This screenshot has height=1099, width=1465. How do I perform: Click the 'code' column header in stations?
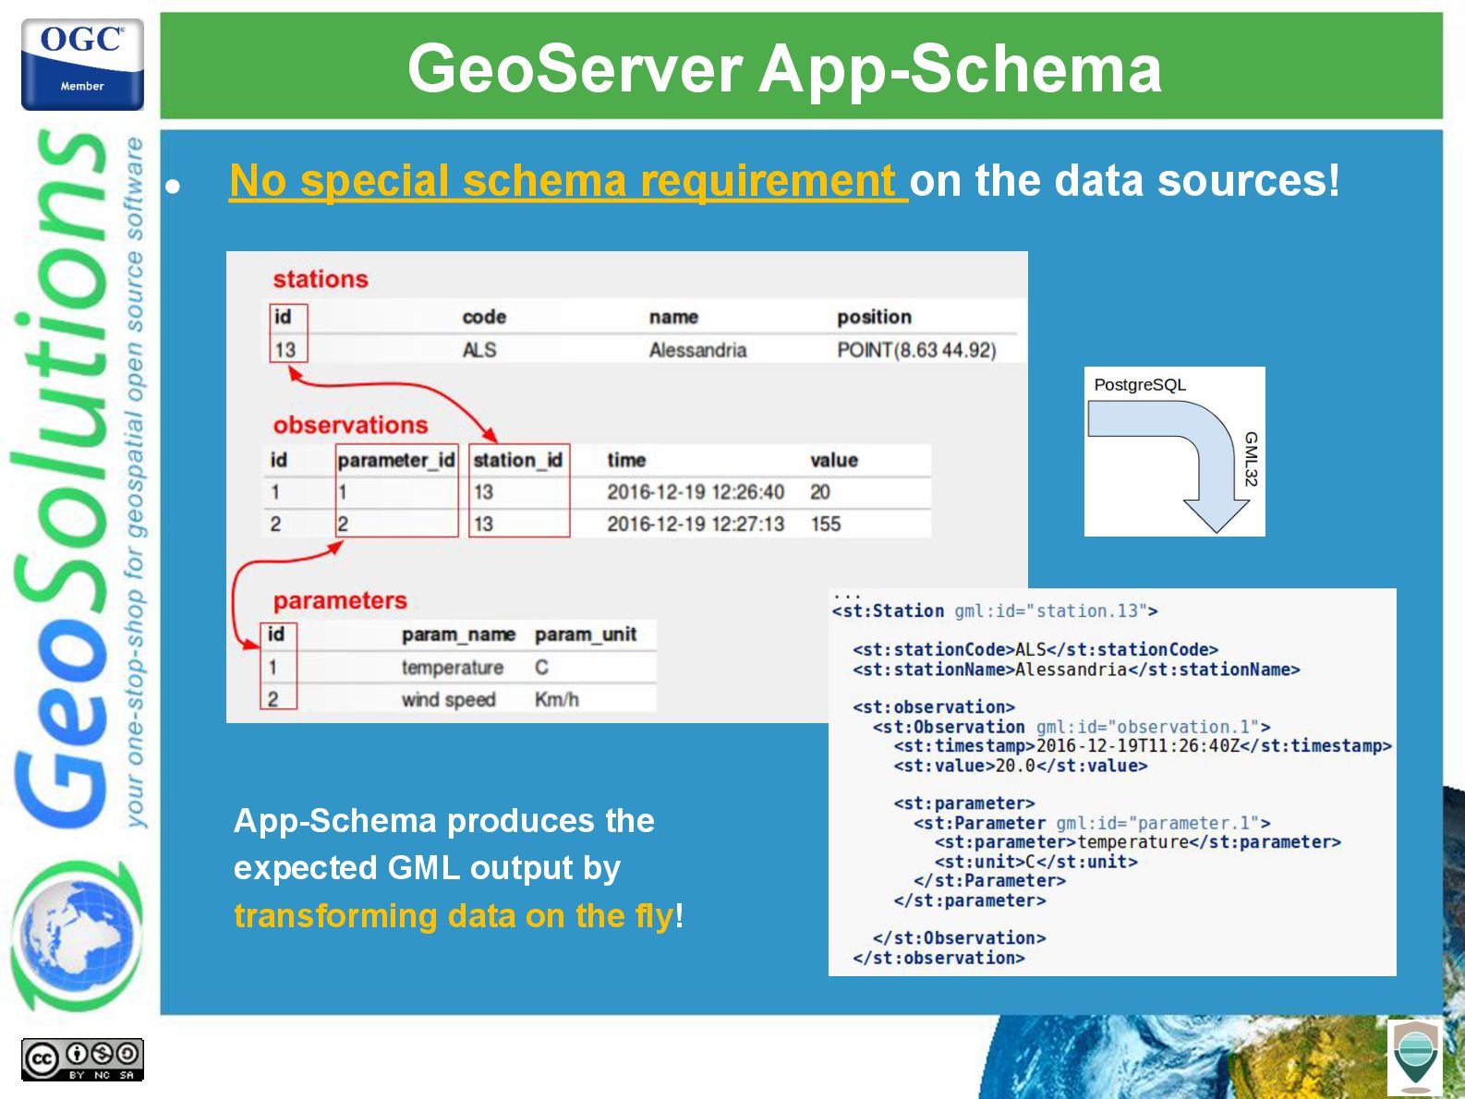484,317
